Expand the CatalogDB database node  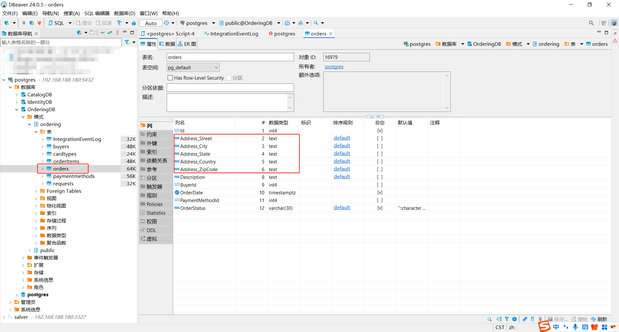17,94
